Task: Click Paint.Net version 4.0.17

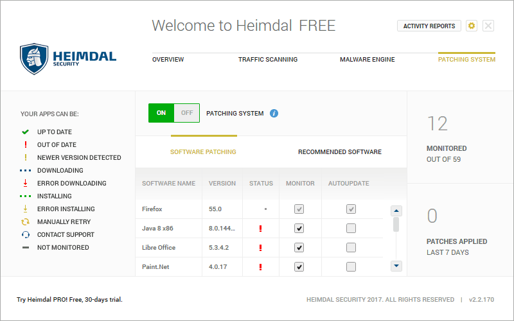Action: click(218, 267)
